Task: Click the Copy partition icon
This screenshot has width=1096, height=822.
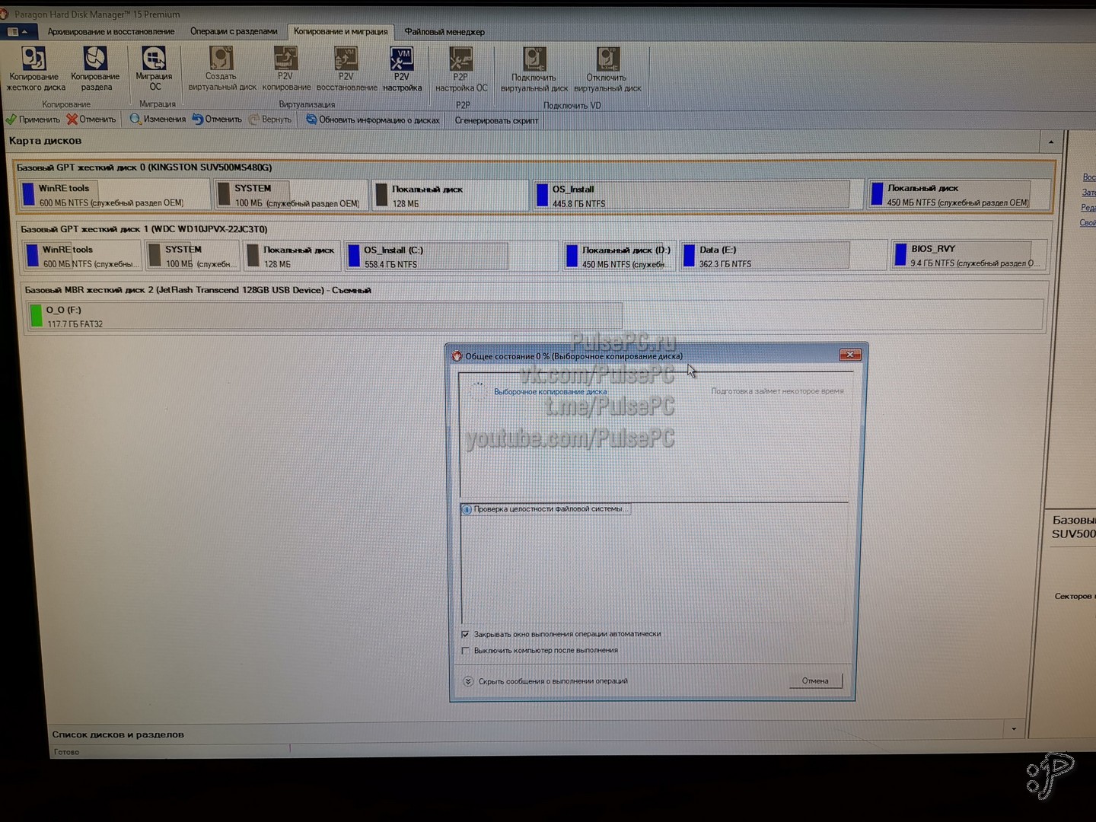Action: (95, 59)
